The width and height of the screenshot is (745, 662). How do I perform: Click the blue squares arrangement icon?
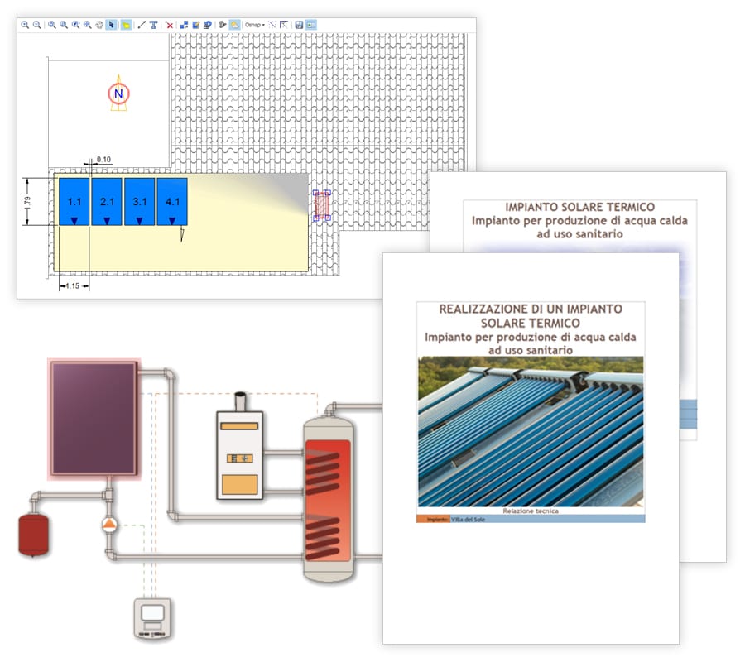pyautogui.click(x=184, y=25)
